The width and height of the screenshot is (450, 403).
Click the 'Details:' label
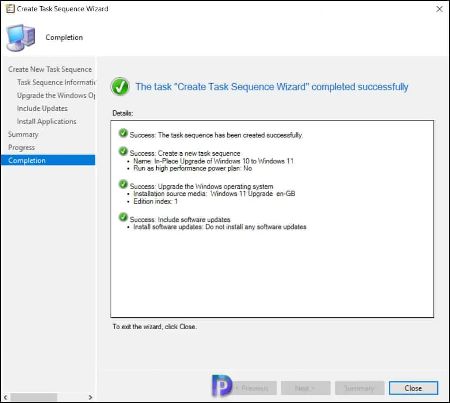tap(123, 113)
